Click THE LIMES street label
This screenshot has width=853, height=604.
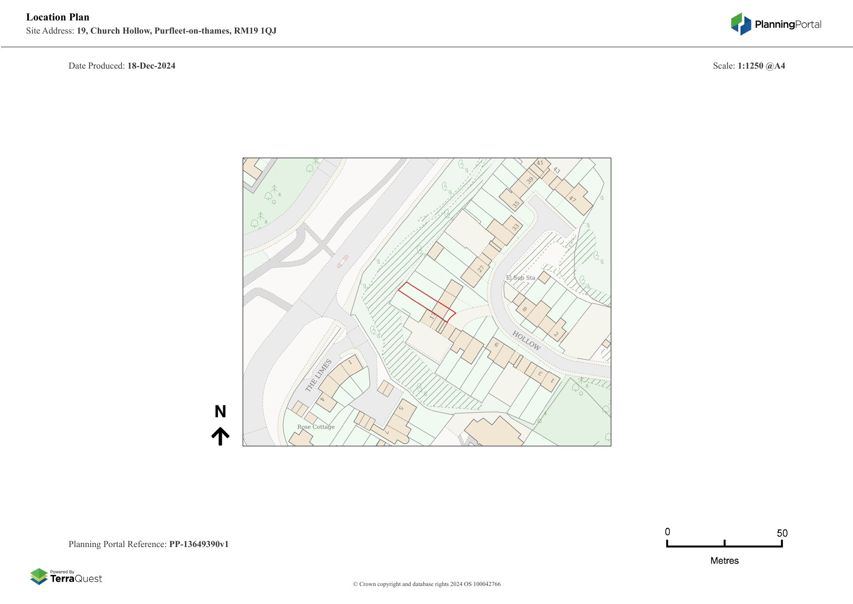pos(319,375)
